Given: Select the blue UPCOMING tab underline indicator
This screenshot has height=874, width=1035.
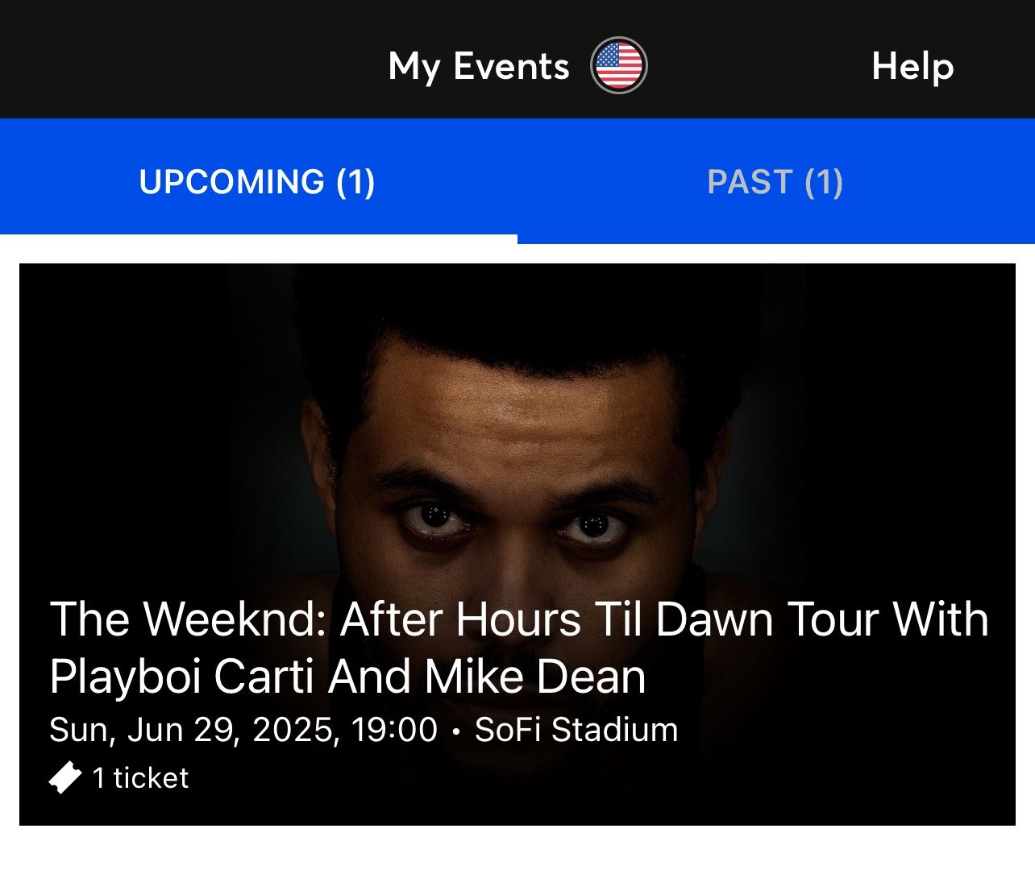Looking at the screenshot, I should pos(259,234).
